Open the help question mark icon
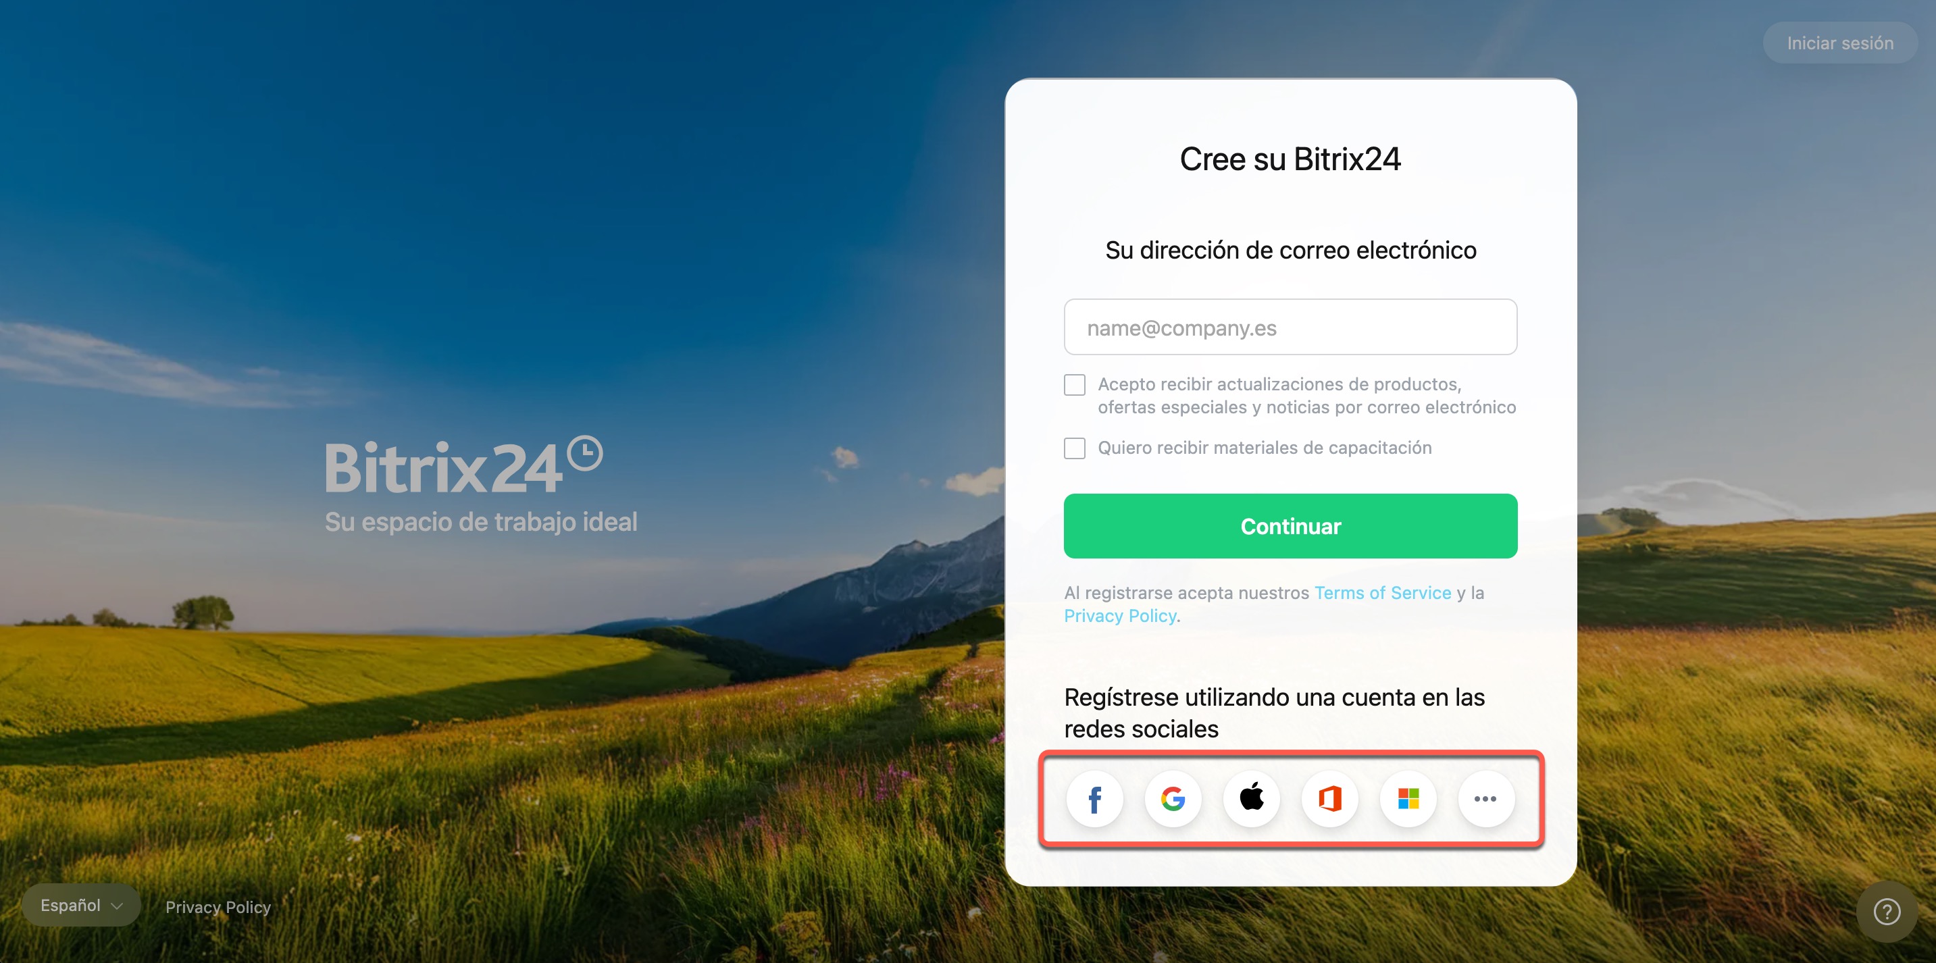Image resolution: width=1936 pixels, height=963 pixels. pyautogui.click(x=1887, y=912)
